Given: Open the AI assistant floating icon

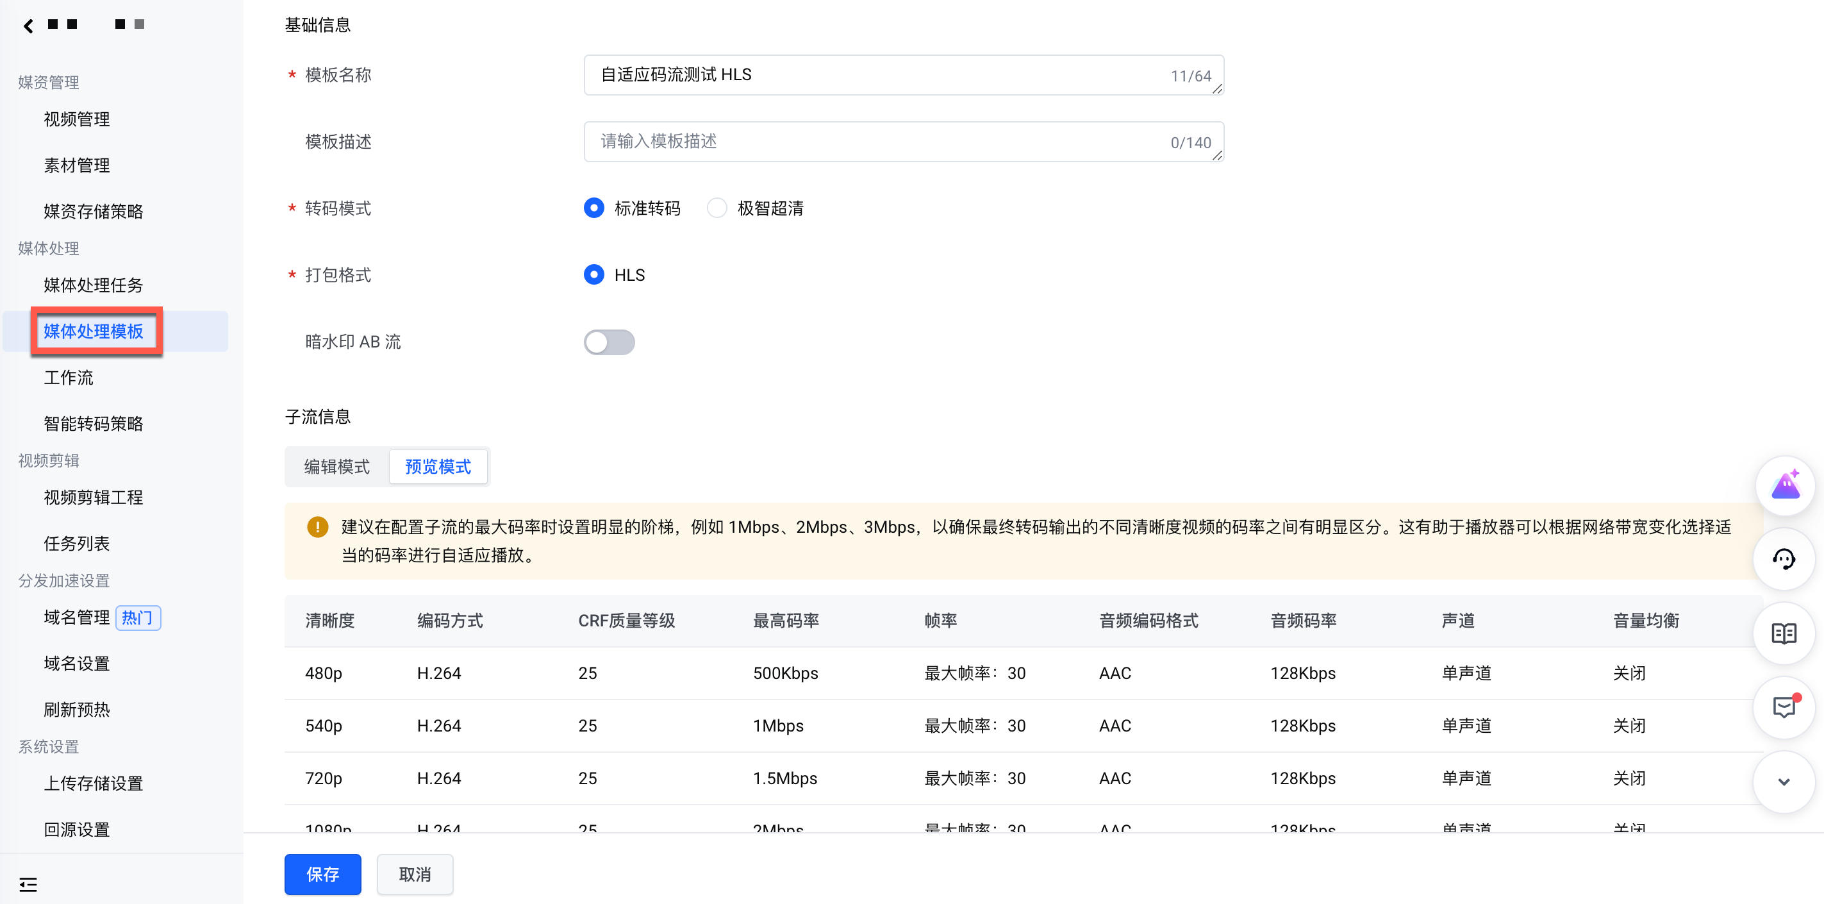Looking at the screenshot, I should (x=1784, y=486).
